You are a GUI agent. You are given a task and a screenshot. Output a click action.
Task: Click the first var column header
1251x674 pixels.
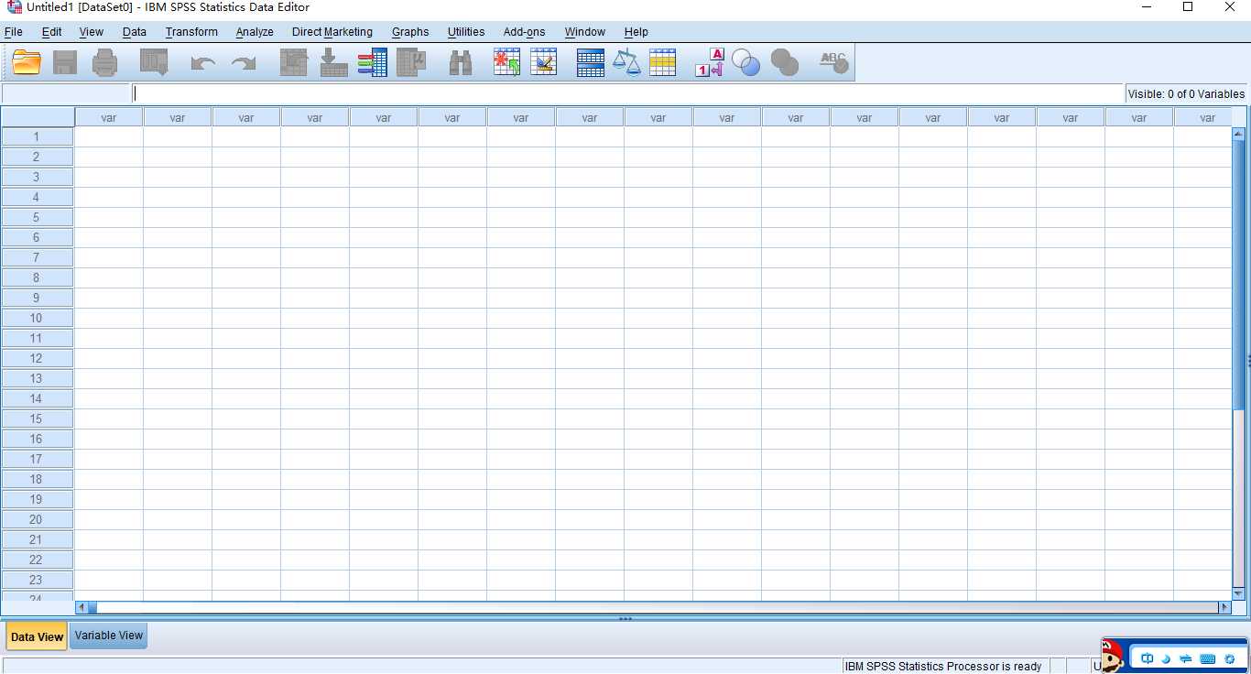[109, 117]
